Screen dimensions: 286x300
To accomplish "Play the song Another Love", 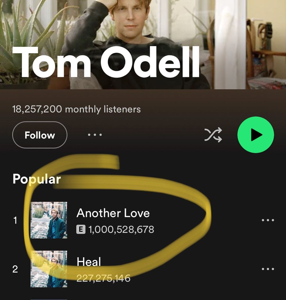I will [113, 213].
